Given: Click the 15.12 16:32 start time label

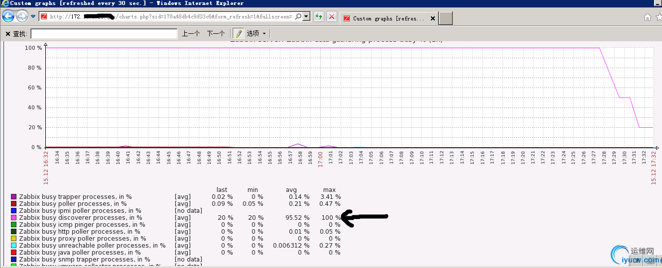Looking at the screenshot, I should coord(46,168).
